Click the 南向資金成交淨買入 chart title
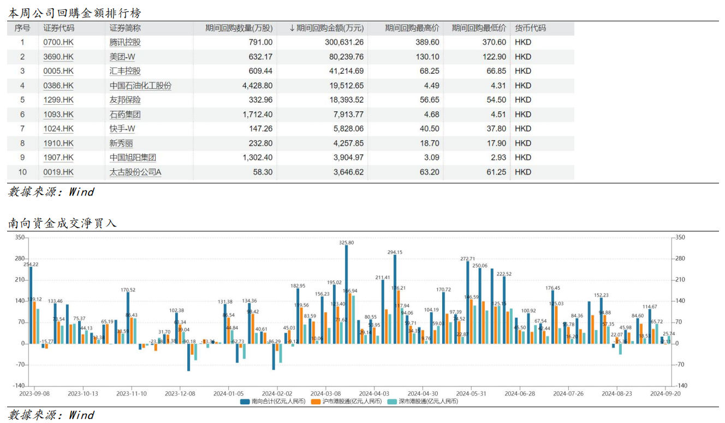The height and width of the screenshot is (423, 725). pos(62,223)
